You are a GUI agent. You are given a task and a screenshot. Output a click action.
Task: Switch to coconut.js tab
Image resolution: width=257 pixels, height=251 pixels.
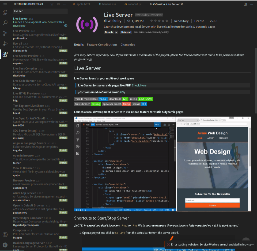click(x=133, y=4)
